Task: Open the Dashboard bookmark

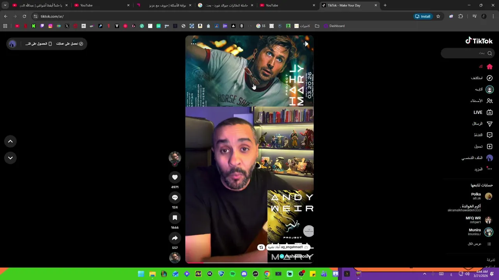Action: (x=334, y=26)
